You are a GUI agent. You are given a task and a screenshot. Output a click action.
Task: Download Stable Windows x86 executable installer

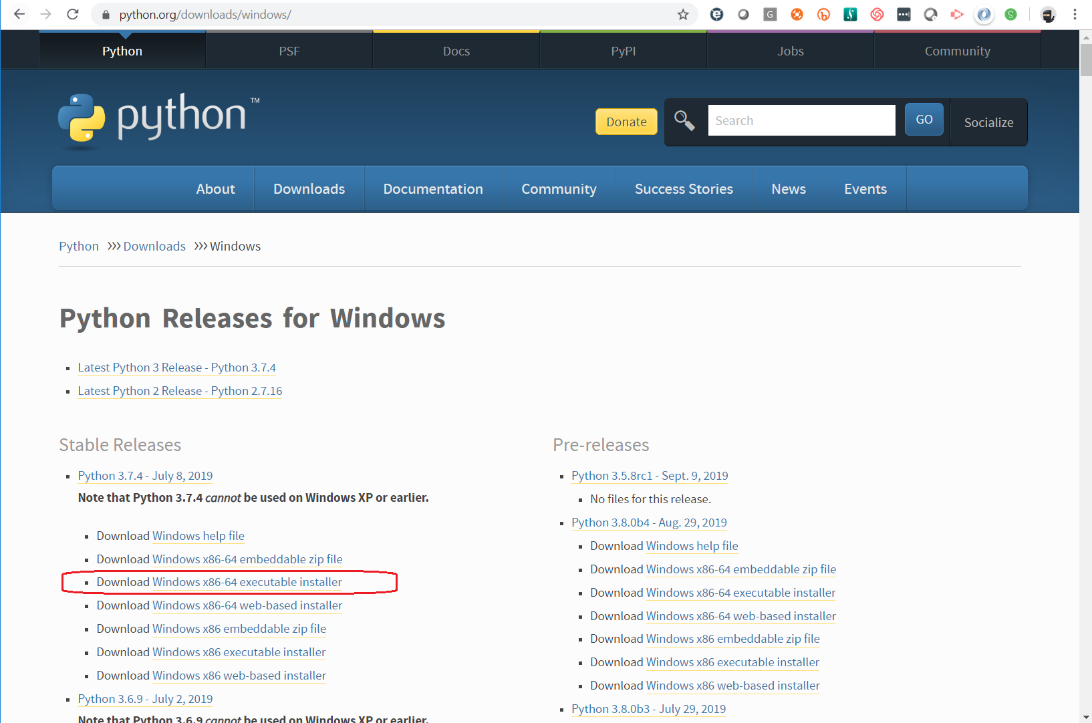(239, 652)
